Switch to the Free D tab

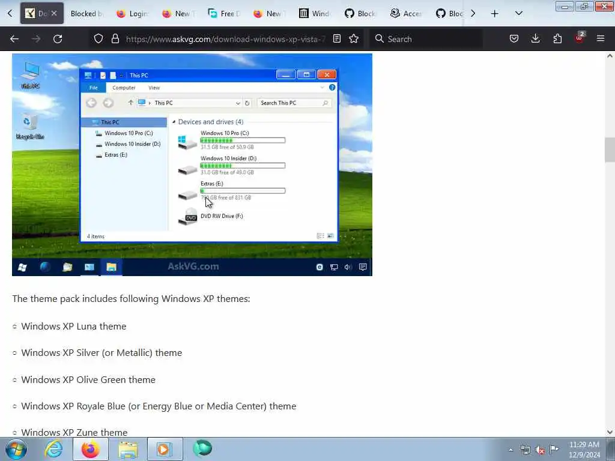click(x=224, y=14)
